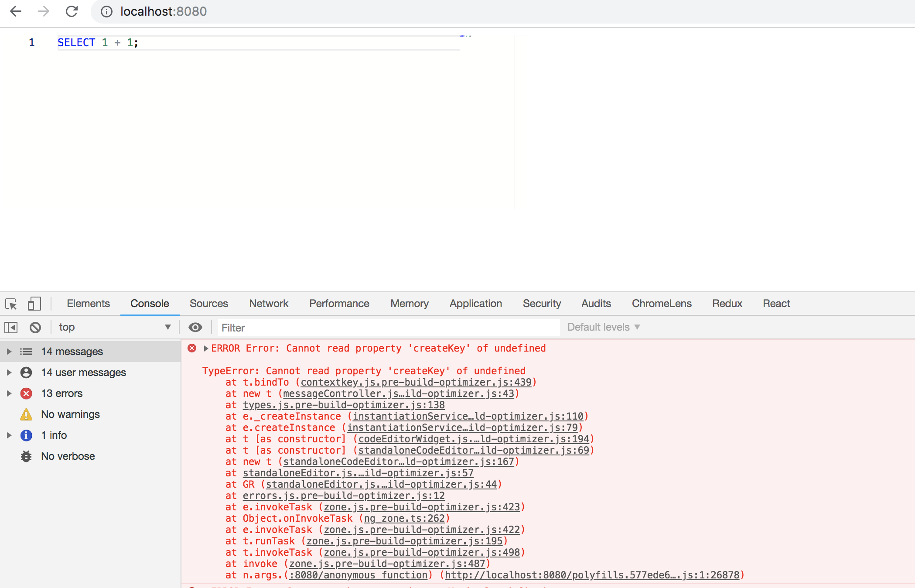Switch to the Sources tab
Image resolution: width=915 pixels, height=588 pixels.
click(209, 304)
